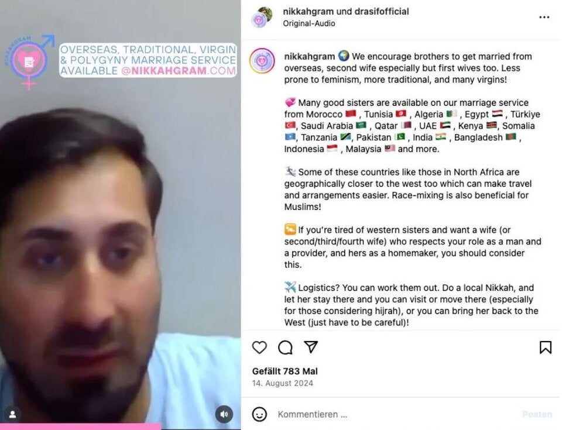Open nikkahgram profile from header

coord(309,12)
